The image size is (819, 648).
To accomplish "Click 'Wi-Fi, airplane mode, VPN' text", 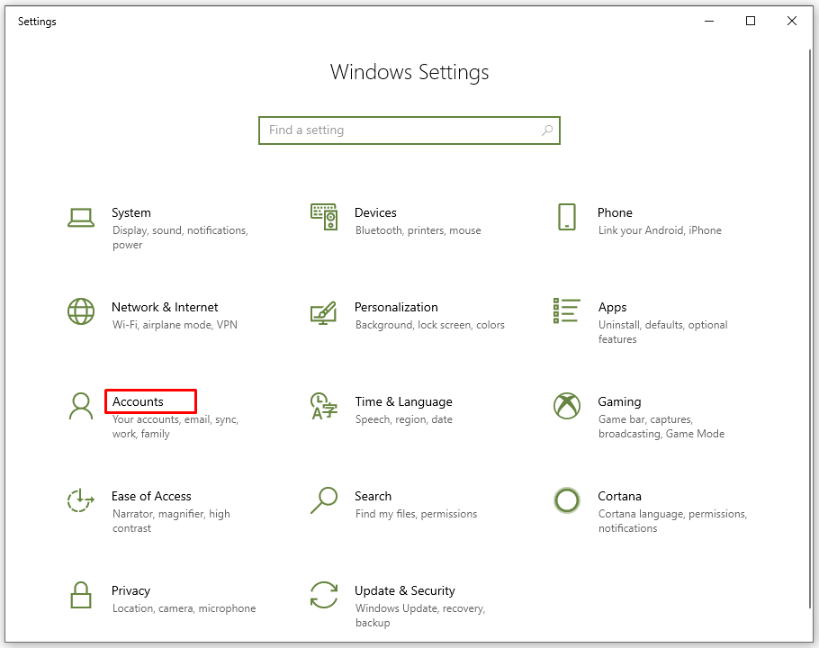I will click(175, 325).
